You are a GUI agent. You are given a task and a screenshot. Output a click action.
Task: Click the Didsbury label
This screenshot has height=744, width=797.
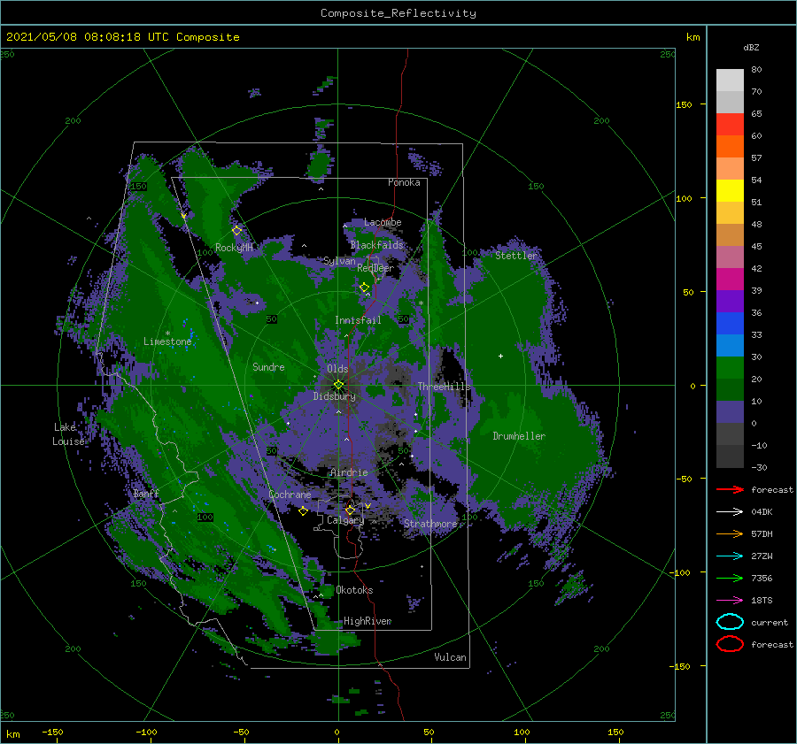tap(335, 396)
